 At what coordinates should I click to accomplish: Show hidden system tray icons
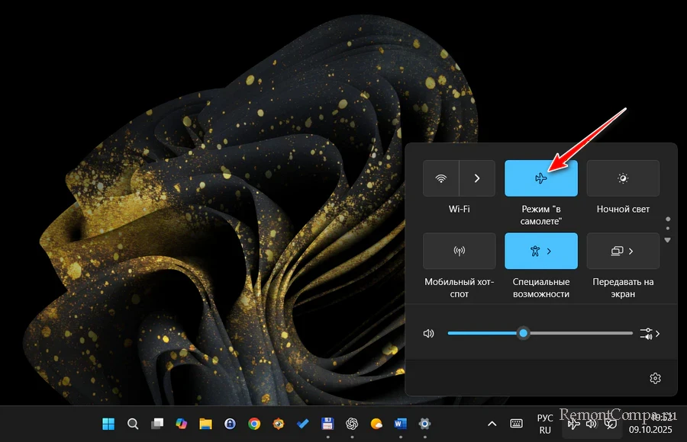(x=491, y=424)
